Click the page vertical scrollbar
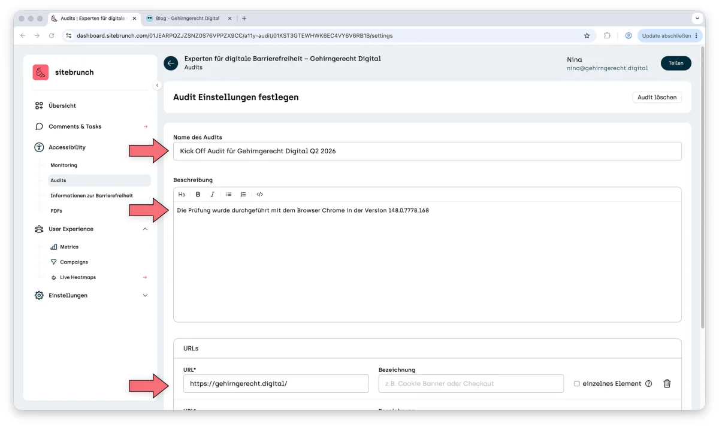Screen dimensions: 719x427 point(702,189)
